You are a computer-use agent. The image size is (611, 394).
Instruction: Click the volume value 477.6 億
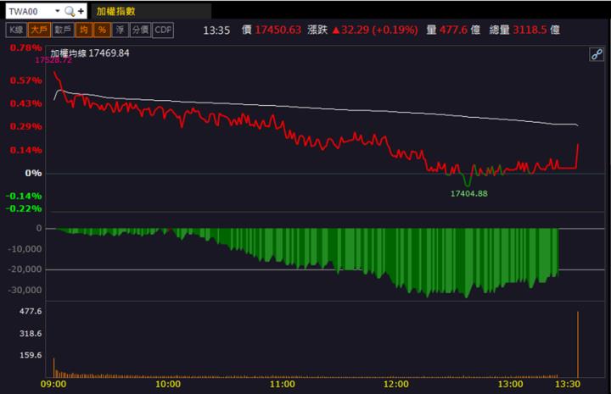coord(459,30)
